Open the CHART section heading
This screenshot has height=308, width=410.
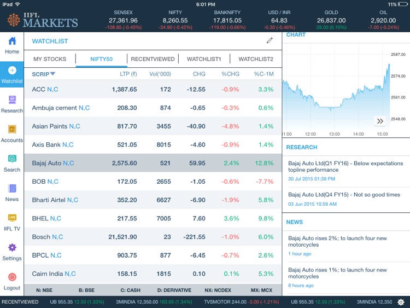tap(296, 35)
